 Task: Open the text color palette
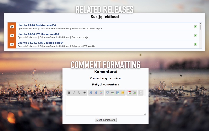[101, 92]
